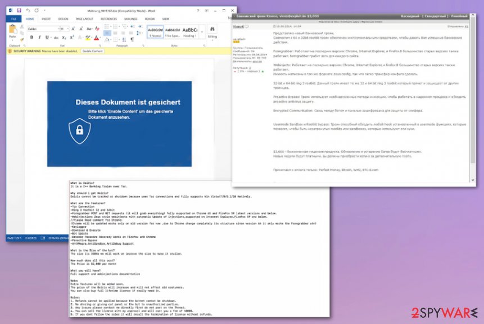Expand the Styles gallery More arrow
Screen dimensions: 484x324
202,32
